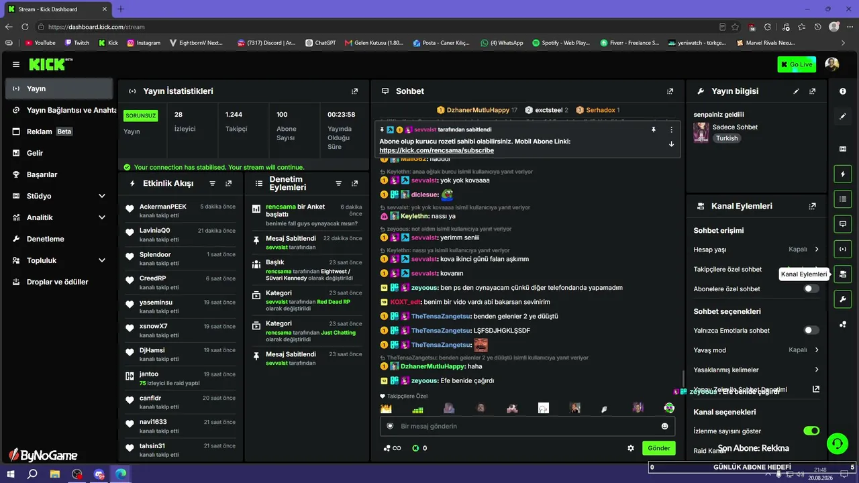Open the hamburger menu beside Kick logo
This screenshot has height=483, width=859.
click(16, 64)
